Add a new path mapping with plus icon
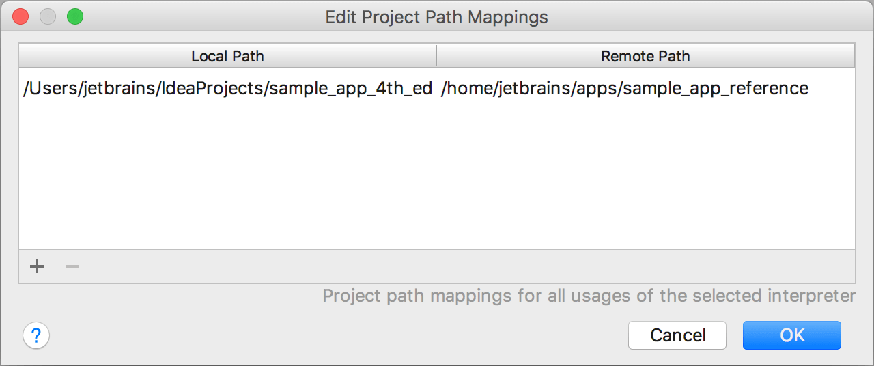 [37, 266]
